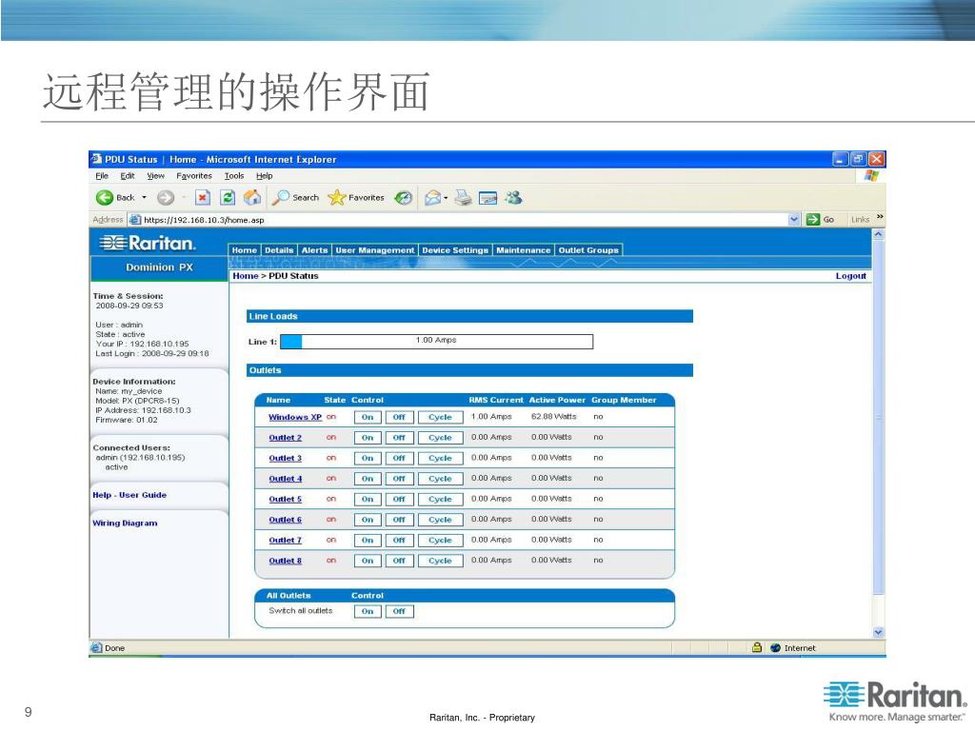Click the Print printer icon
Screen dimensions: 975x731
pyautogui.click(x=464, y=198)
